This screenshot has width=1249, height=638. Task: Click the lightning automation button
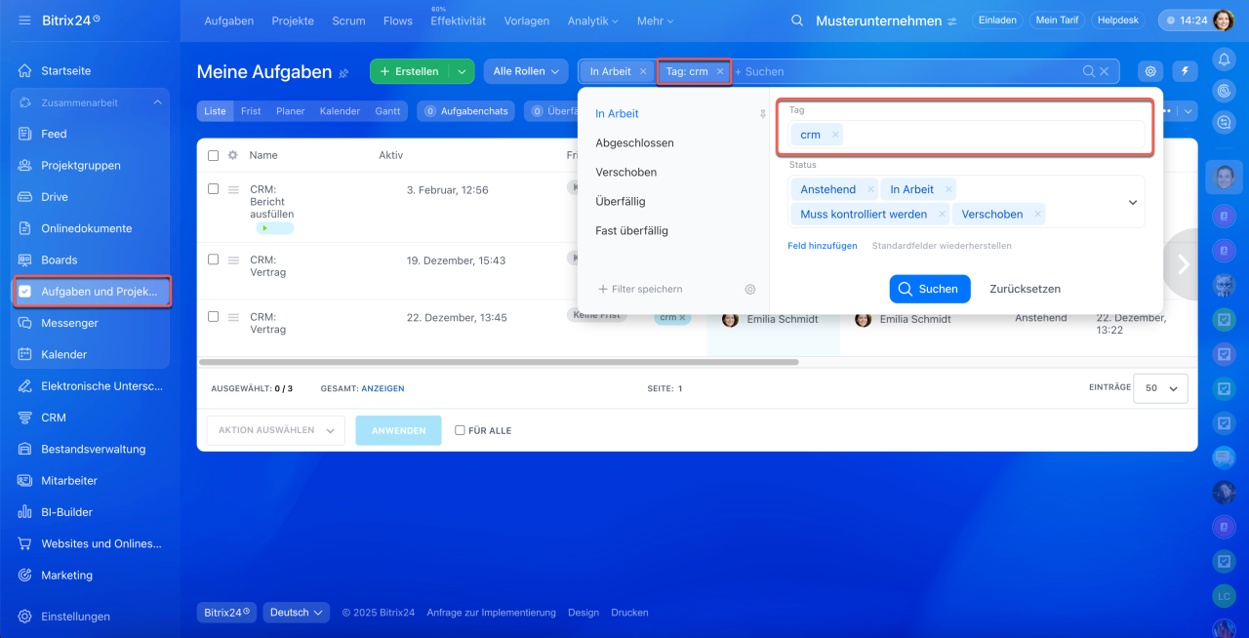click(1186, 71)
